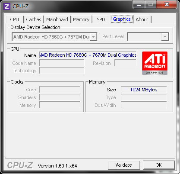Click the Technology field
The width and height of the screenshot is (180, 174).
[62, 71]
